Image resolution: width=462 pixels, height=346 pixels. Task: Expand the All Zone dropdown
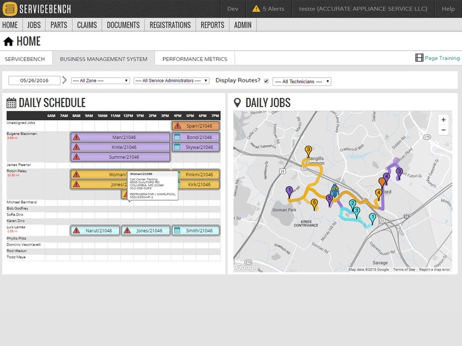pos(101,81)
